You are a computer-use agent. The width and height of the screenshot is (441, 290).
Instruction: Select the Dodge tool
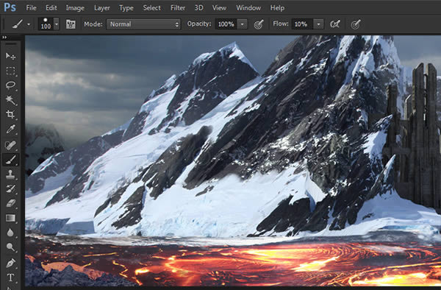pos(10,247)
